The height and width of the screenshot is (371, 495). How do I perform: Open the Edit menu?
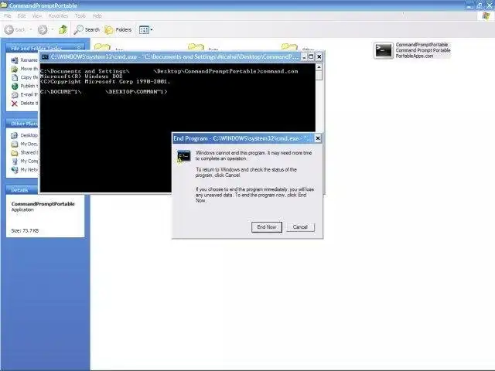(22, 15)
